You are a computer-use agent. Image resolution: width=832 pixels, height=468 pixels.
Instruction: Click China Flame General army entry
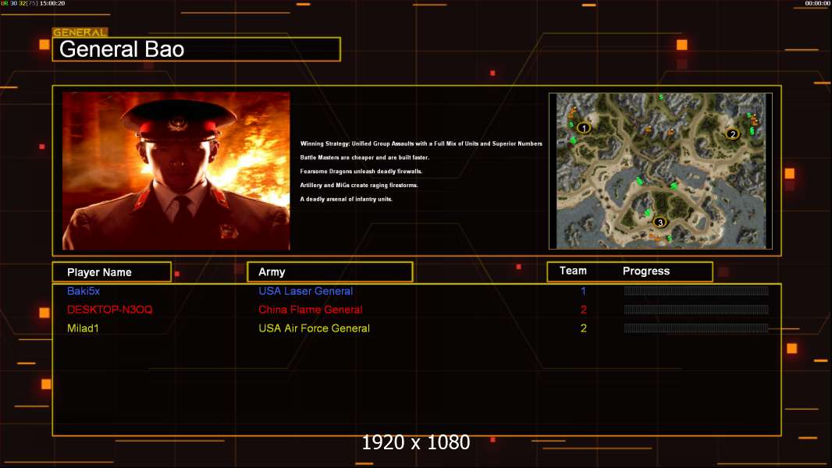click(311, 310)
